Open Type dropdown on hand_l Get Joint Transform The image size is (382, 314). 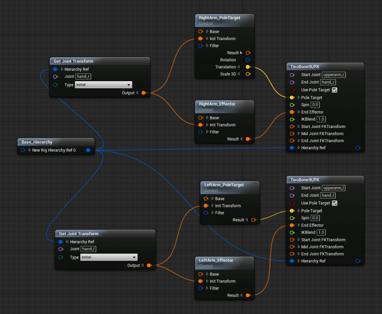coord(109,257)
